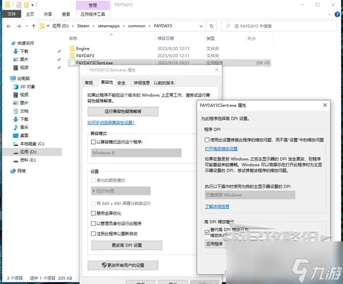The height and width of the screenshot is (284, 343).
Task: Toggle 注册此程序以重新启动 checkbox
Action: coord(93,234)
